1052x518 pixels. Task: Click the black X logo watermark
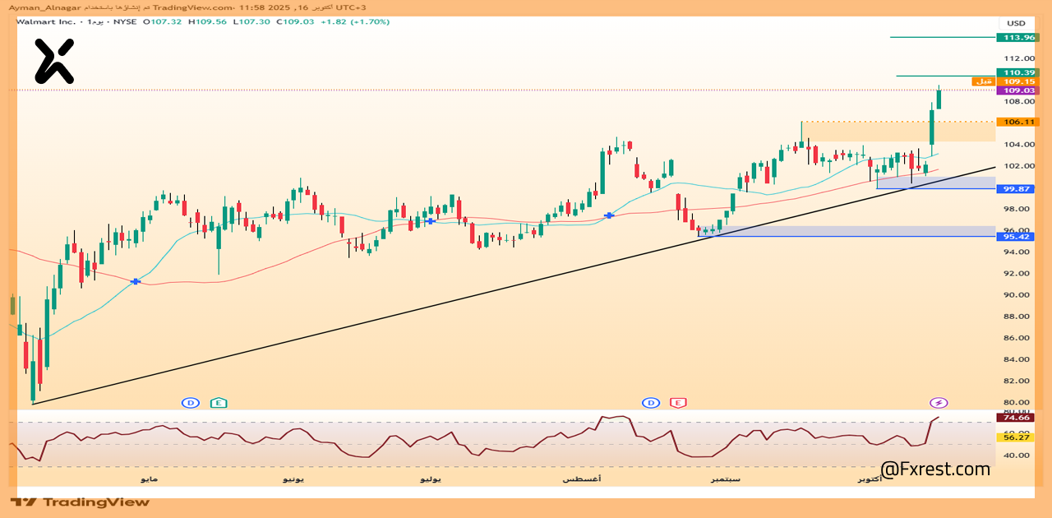(54, 61)
